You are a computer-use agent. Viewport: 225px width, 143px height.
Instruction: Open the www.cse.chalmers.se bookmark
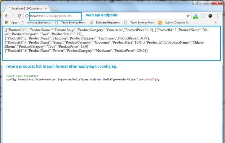[x=36, y=22]
